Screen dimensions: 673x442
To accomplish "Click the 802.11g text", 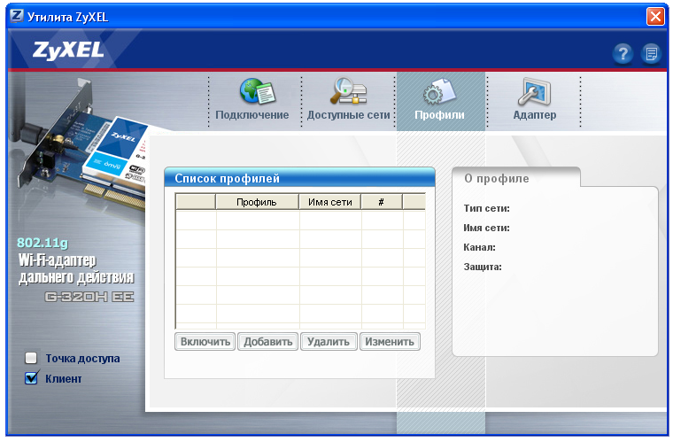I will (43, 243).
